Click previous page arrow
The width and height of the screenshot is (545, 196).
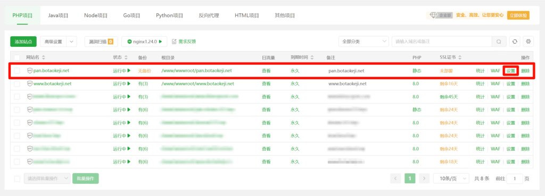point(395,178)
